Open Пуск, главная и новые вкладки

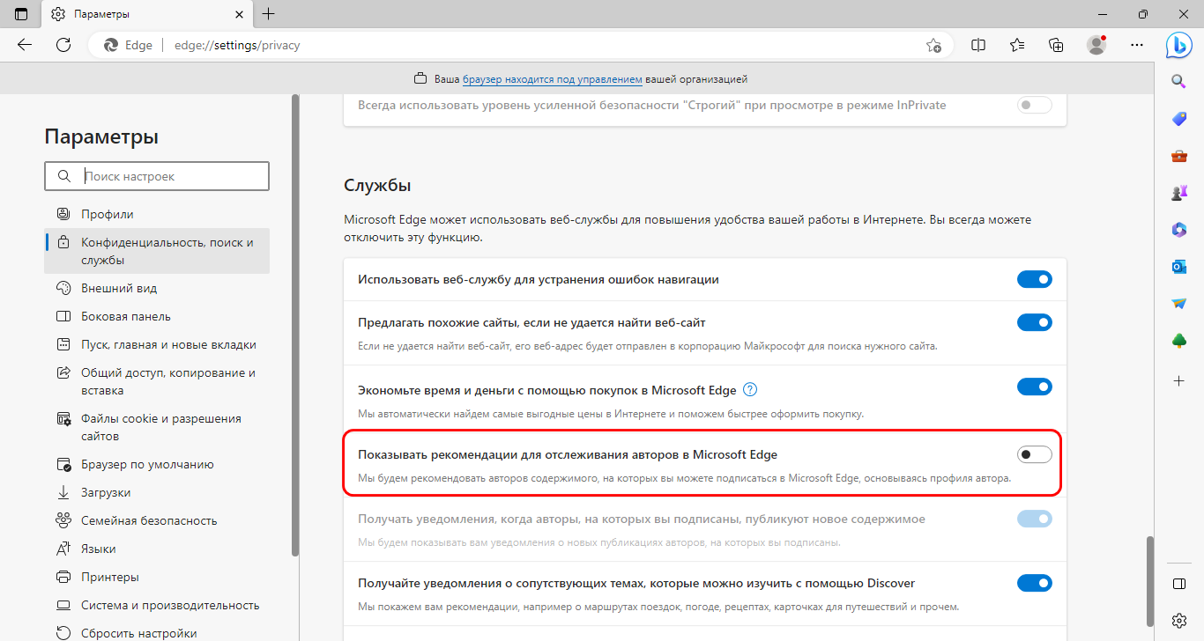(x=157, y=344)
